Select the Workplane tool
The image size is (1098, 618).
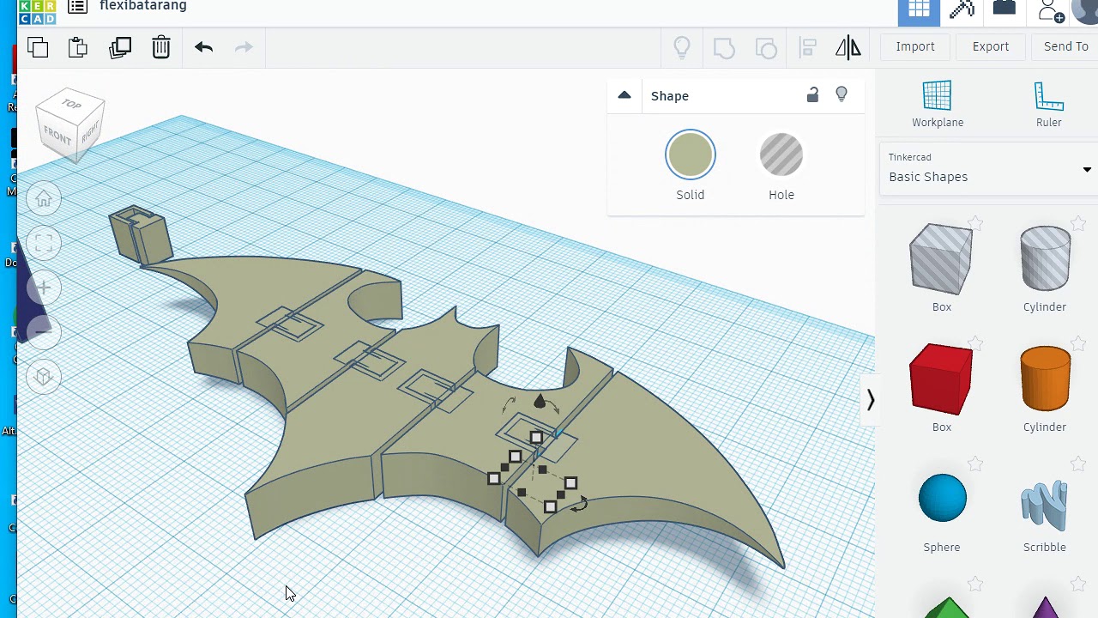pos(938,104)
